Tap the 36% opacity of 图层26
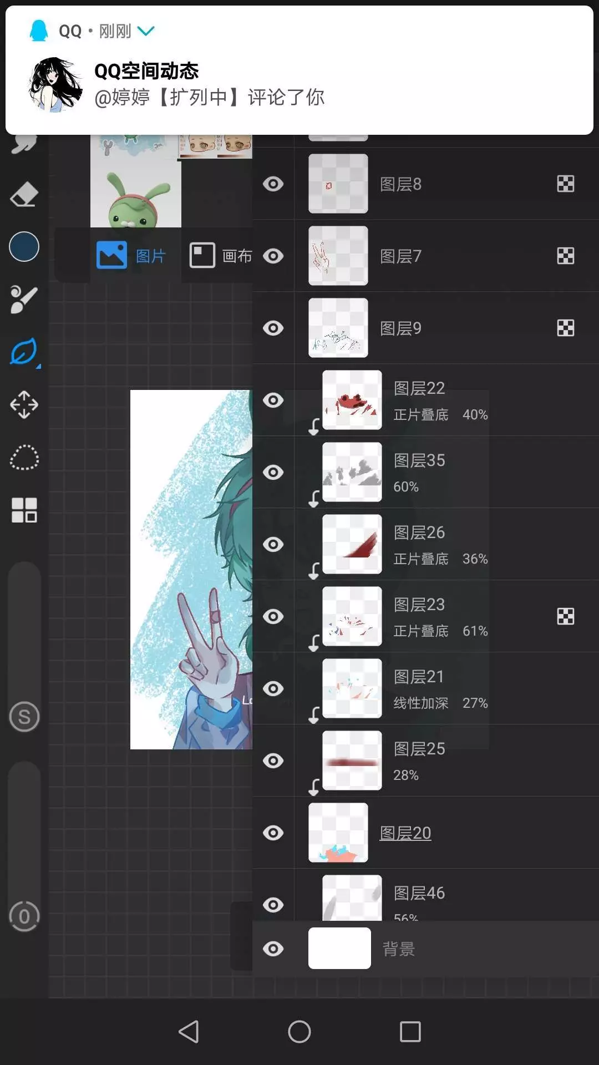This screenshot has height=1065, width=599. [x=475, y=559]
